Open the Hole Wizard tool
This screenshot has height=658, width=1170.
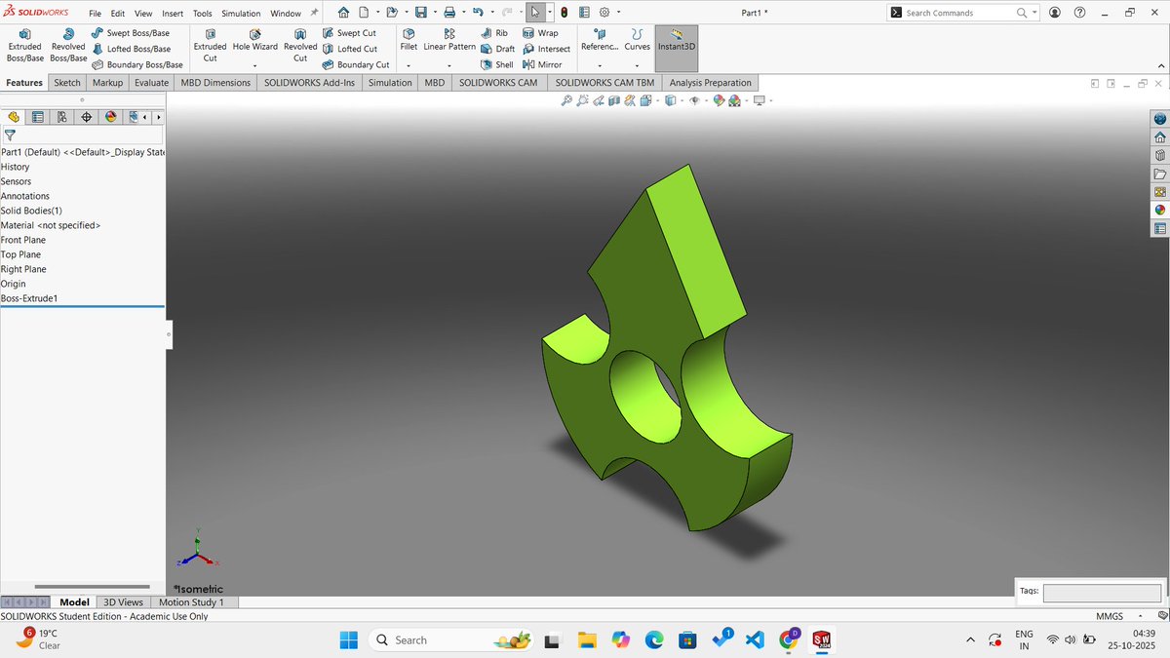click(x=255, y=40)
